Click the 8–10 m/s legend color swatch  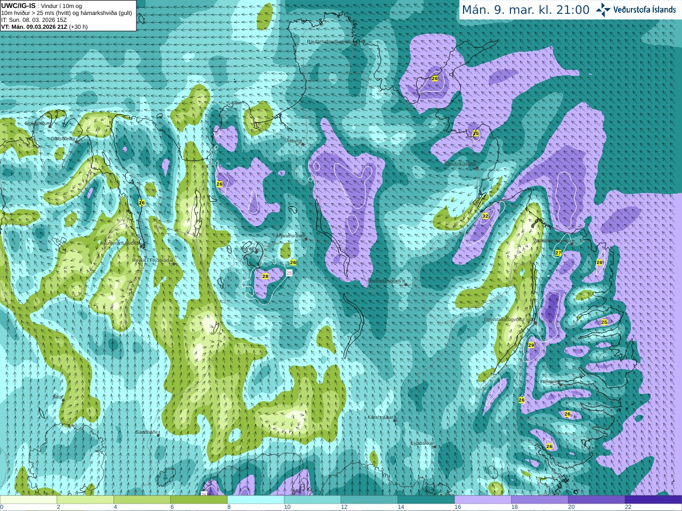tap(256, 500)
